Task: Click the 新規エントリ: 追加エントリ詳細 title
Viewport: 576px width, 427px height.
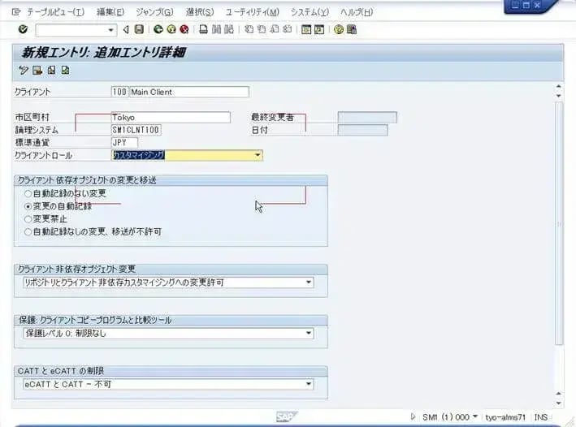Action: pyautogui.click(x=104, y=53)
